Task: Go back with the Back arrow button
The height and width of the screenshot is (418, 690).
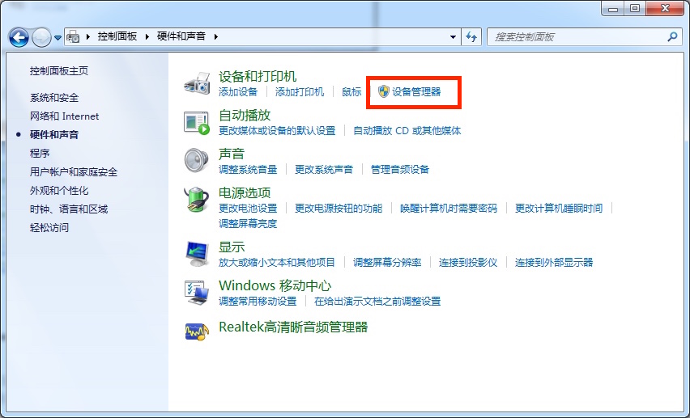Action: tap(19, 37)
